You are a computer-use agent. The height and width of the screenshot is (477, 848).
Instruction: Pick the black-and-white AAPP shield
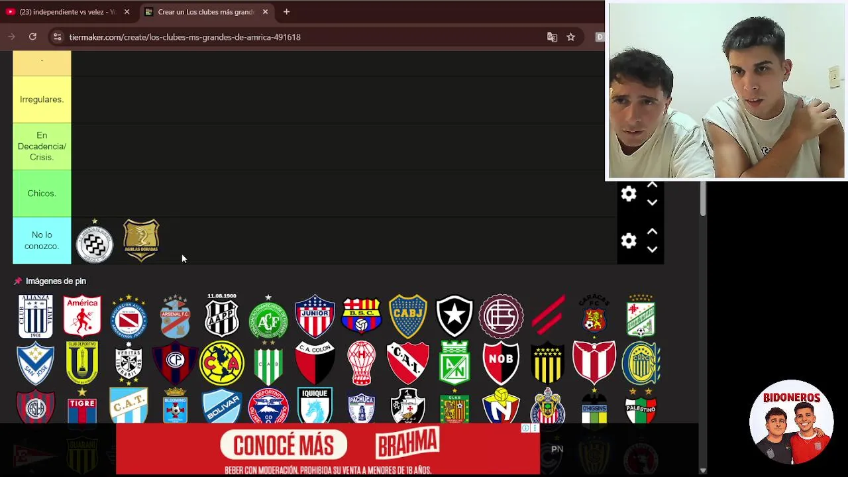[x=222, y=316]
